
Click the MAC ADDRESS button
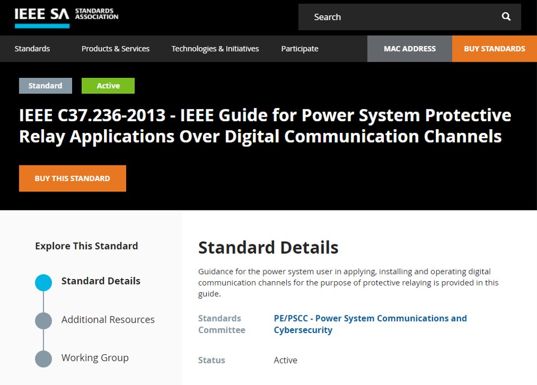click(x=410, y=49)
